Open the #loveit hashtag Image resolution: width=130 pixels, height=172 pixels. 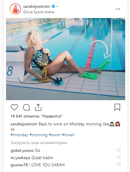click(68, 135)
